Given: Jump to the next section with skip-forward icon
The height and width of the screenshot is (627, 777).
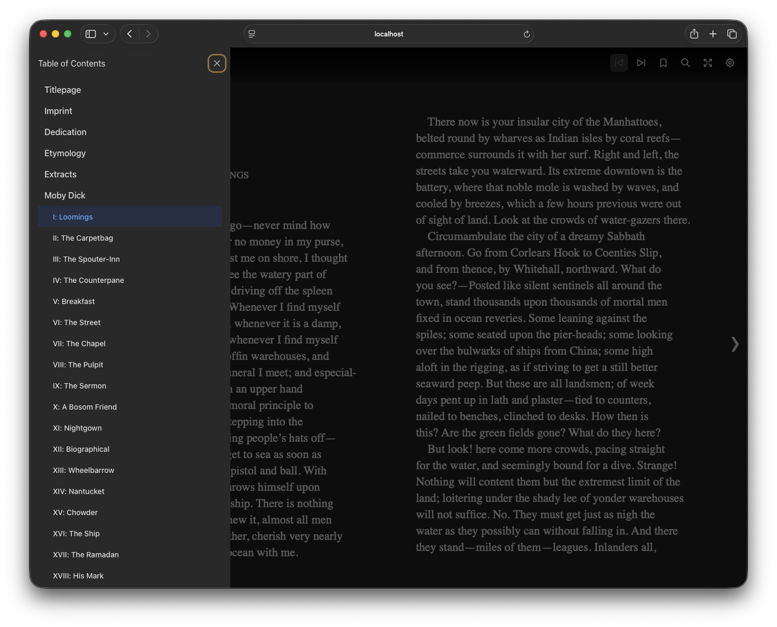Looking at the screenshot, I should pyautogui.click(x=641, y=62).
